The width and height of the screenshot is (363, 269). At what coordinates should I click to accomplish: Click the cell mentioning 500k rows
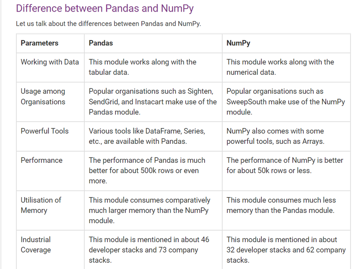tap(147, 170)
